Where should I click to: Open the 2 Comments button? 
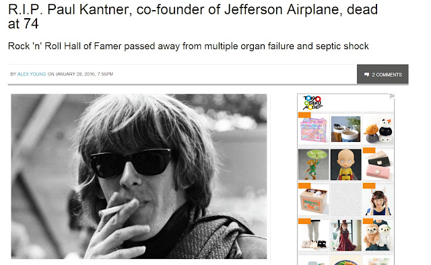[383, 75]
